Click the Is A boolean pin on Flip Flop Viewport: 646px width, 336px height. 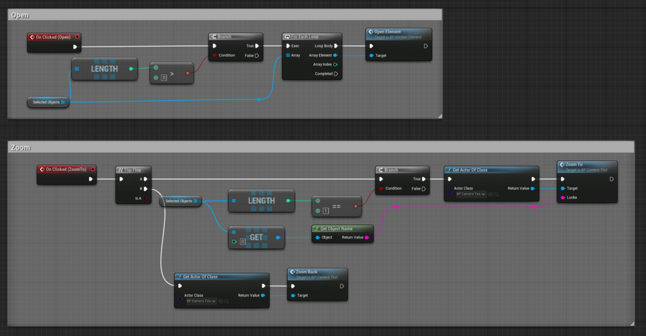tap(146, 199)
